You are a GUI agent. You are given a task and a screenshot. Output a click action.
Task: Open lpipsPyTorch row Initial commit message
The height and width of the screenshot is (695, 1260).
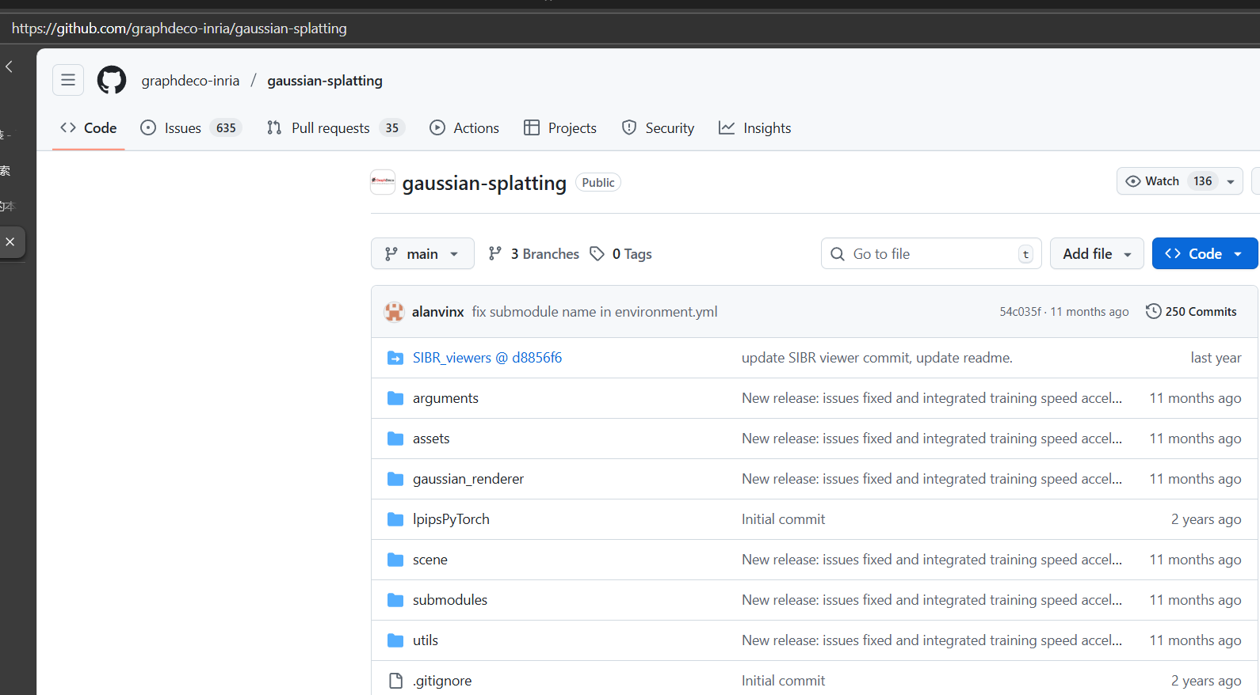[x=783, y=519]
